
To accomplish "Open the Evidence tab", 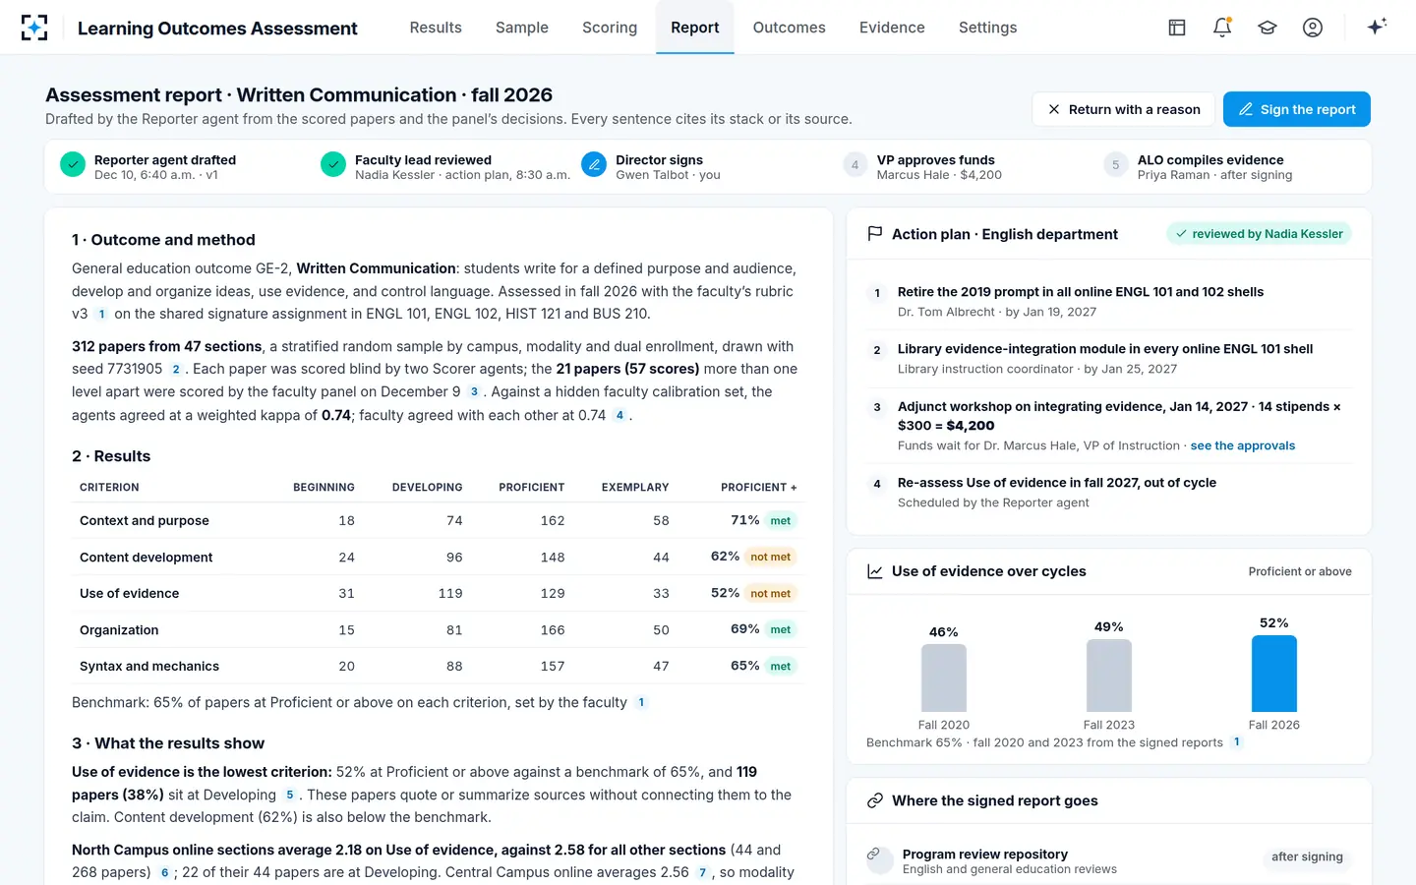I will coord(892,28).
